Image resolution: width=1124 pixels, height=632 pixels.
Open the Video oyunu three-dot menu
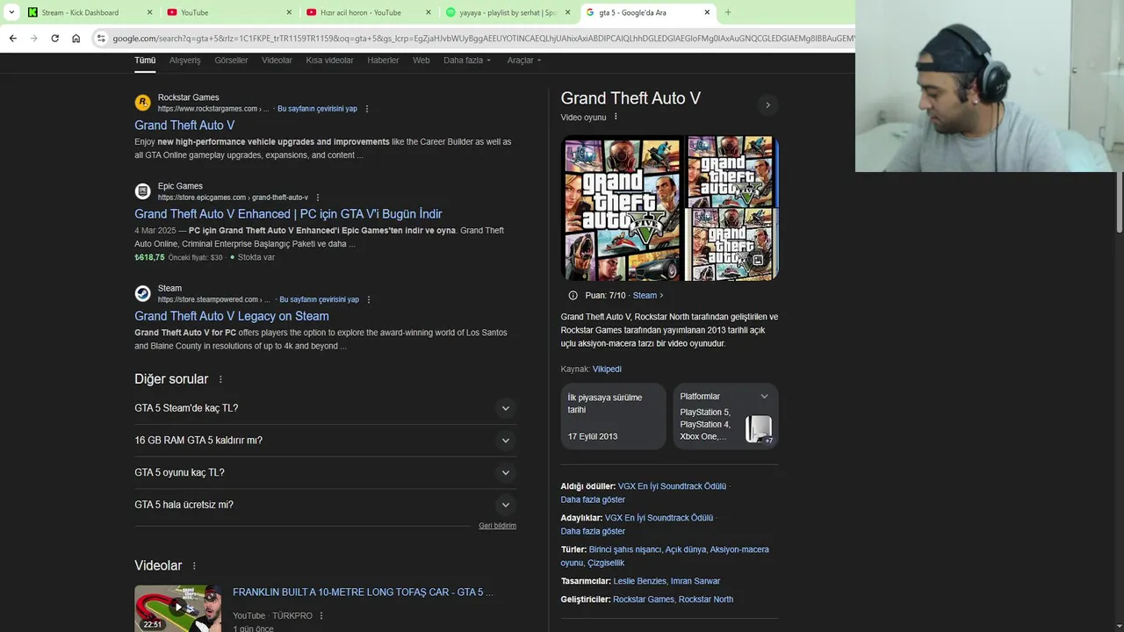(x=616, y=117)
